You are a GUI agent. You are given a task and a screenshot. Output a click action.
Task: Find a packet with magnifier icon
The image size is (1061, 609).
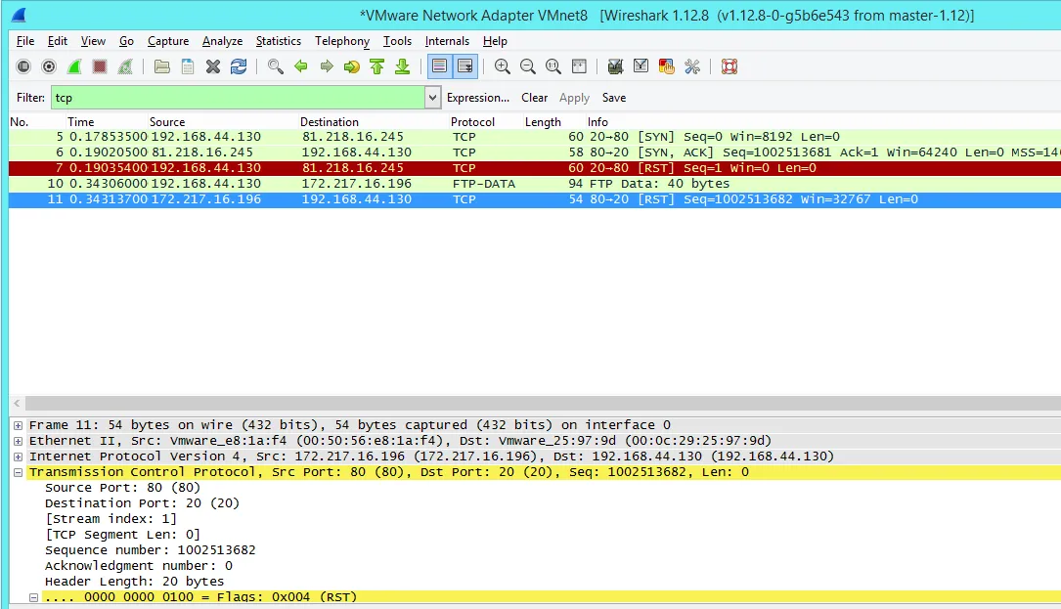coord(276,66)
